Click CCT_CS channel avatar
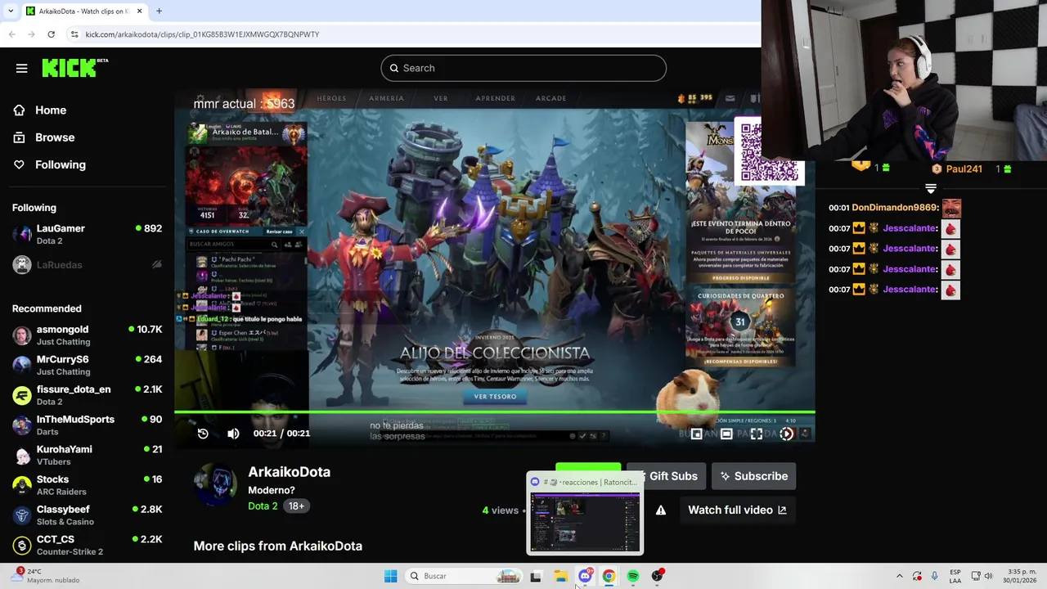 point(22,546)
